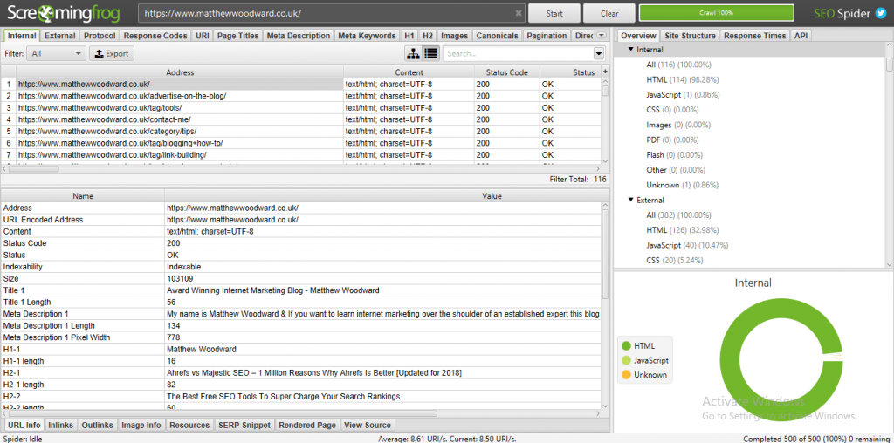Click the HTML green legend swatch
This screenshot has width=894, height=443.
click(626, 345)
